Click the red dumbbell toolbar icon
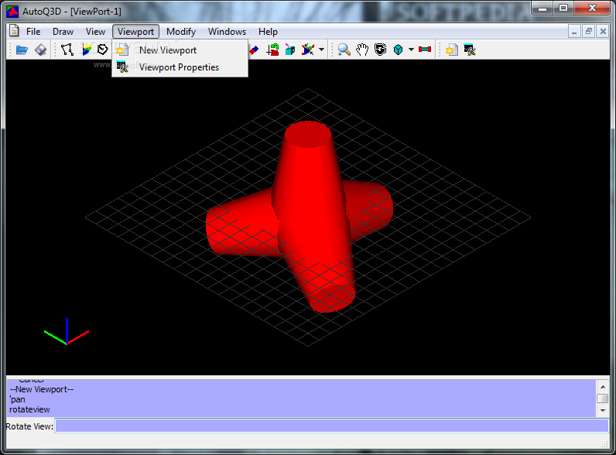 [x=425, y=49]
